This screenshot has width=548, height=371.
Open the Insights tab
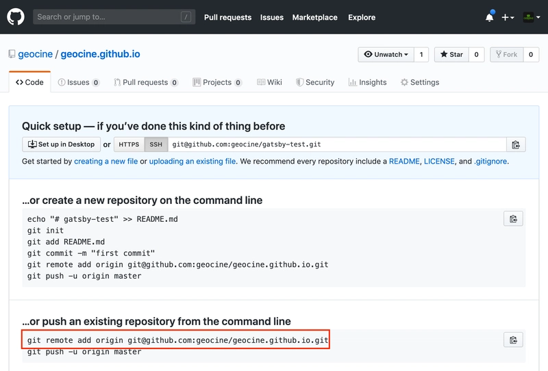click(x=368, y=82)
